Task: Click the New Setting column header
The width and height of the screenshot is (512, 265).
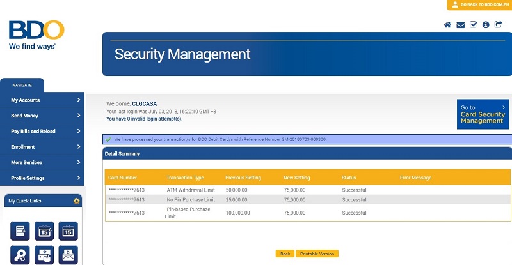Action: [x=296, y=178]
